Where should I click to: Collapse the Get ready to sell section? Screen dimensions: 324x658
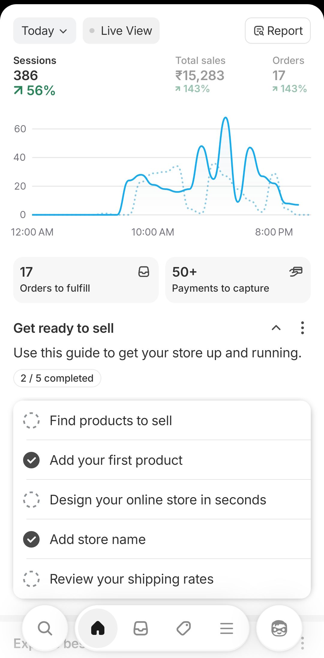click(x=276, y=328)
